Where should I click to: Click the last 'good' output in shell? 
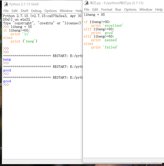(x=7, y=81)
